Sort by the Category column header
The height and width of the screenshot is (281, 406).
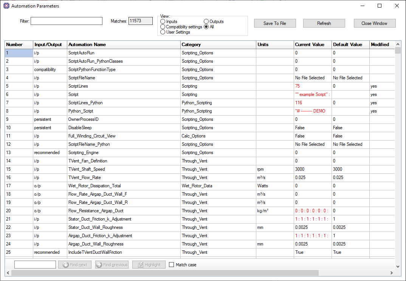tap(218, 45)
